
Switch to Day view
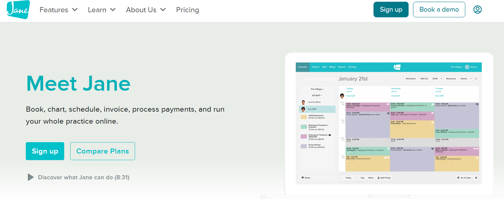coord(363,178)
